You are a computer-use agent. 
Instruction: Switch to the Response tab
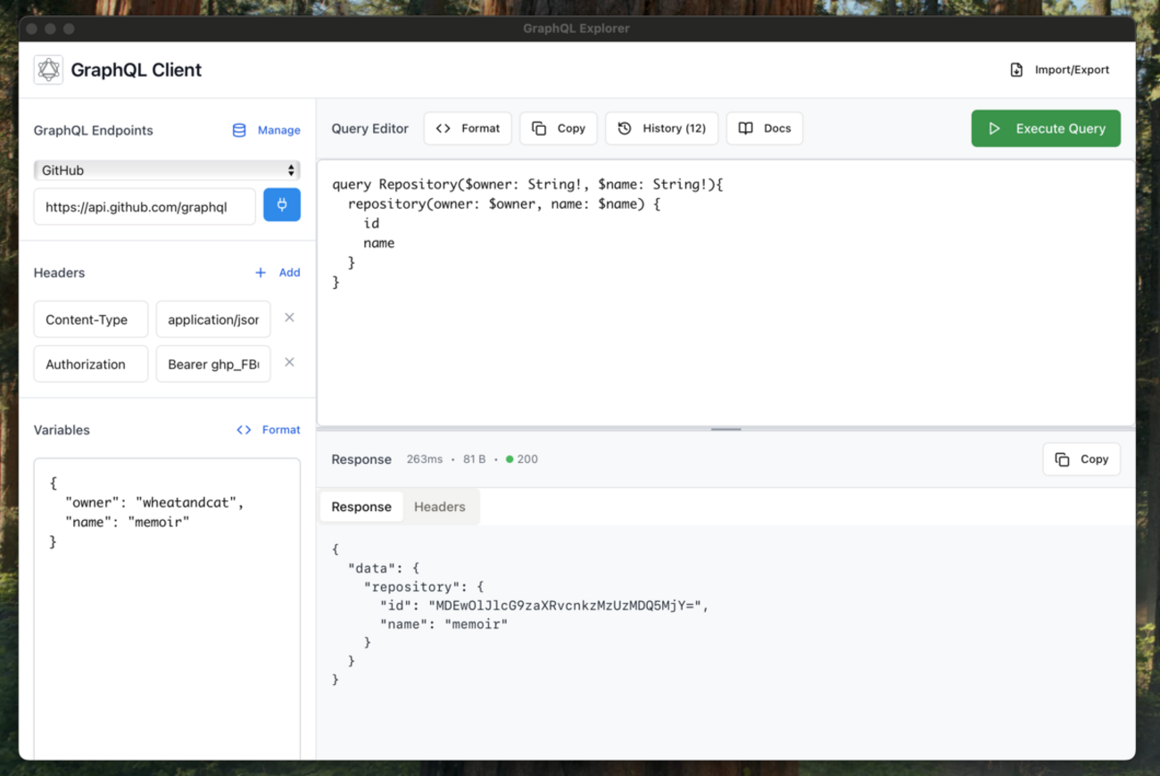361,507
